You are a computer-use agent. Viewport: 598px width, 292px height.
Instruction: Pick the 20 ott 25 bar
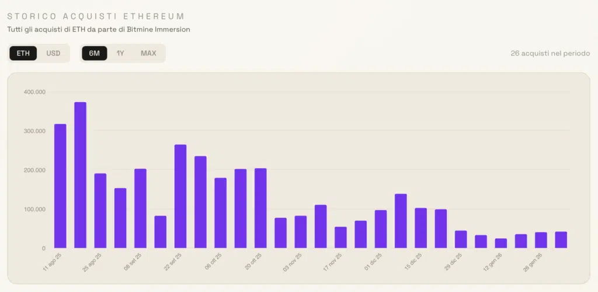[x=260, y=208]
